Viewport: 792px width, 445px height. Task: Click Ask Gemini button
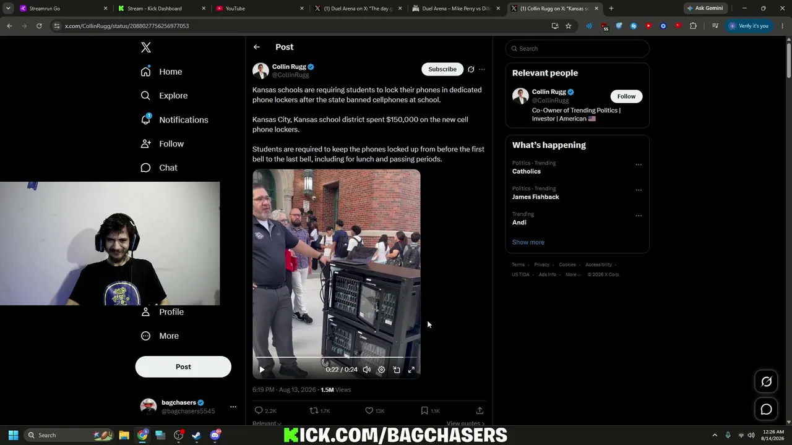pos(705,9)
